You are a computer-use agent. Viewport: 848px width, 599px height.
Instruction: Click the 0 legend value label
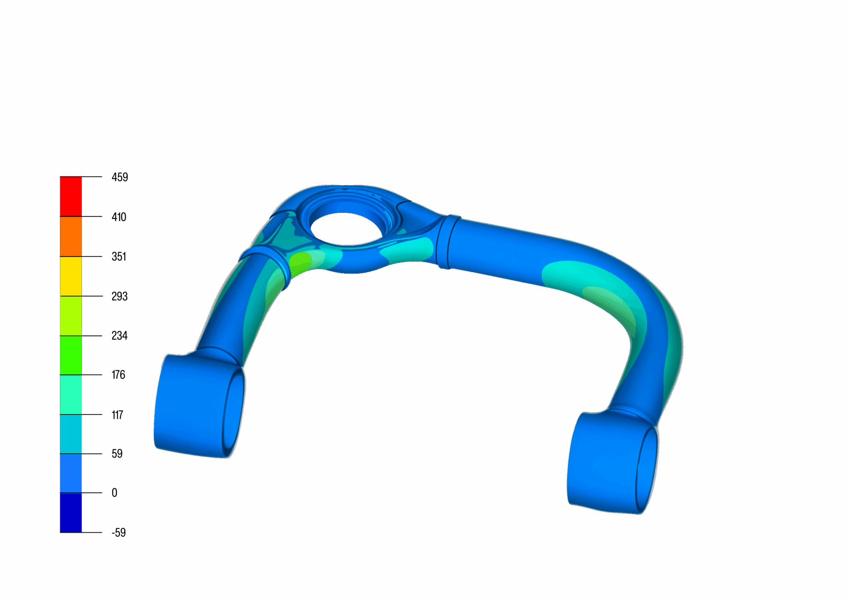click(x=114, y=493)
